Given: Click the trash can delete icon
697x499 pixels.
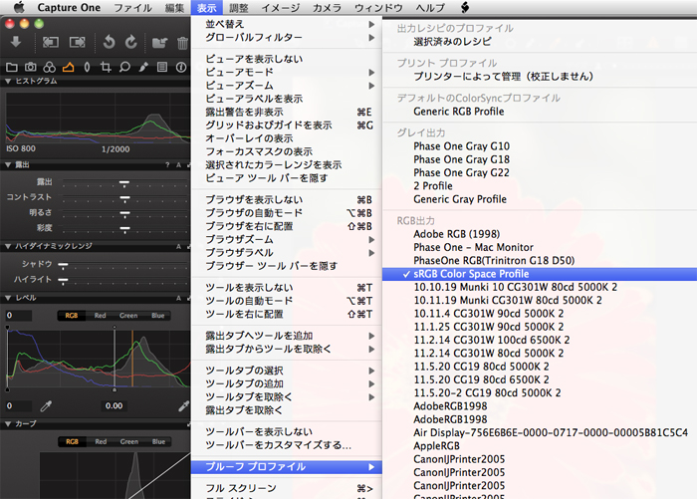Looking at the screenshot, I should [182, 43].
